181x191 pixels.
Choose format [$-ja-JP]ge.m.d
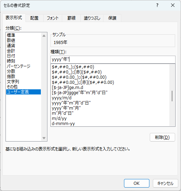110,88
